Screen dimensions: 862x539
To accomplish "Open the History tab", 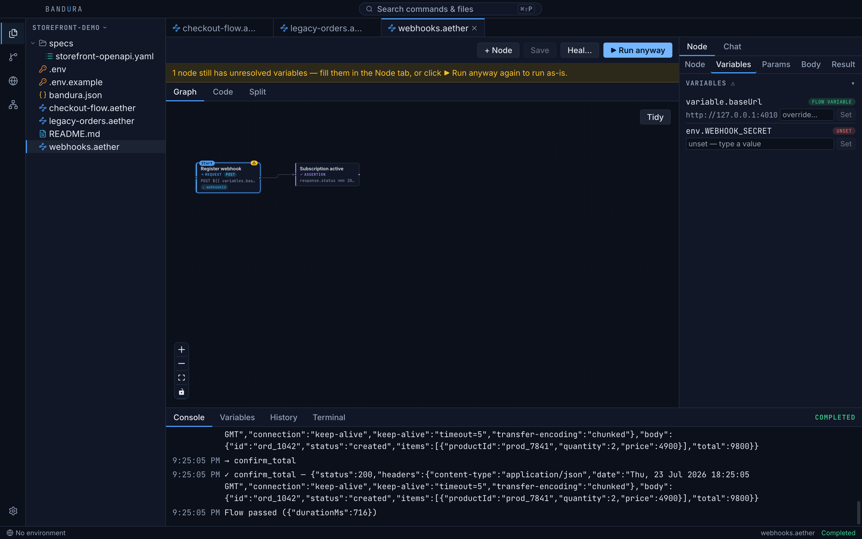I will click(283, 418).
